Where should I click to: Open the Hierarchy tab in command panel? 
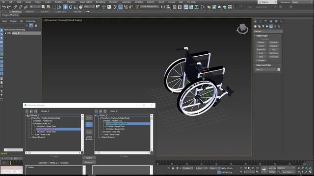pyautogui.click(x=266, y=22)
